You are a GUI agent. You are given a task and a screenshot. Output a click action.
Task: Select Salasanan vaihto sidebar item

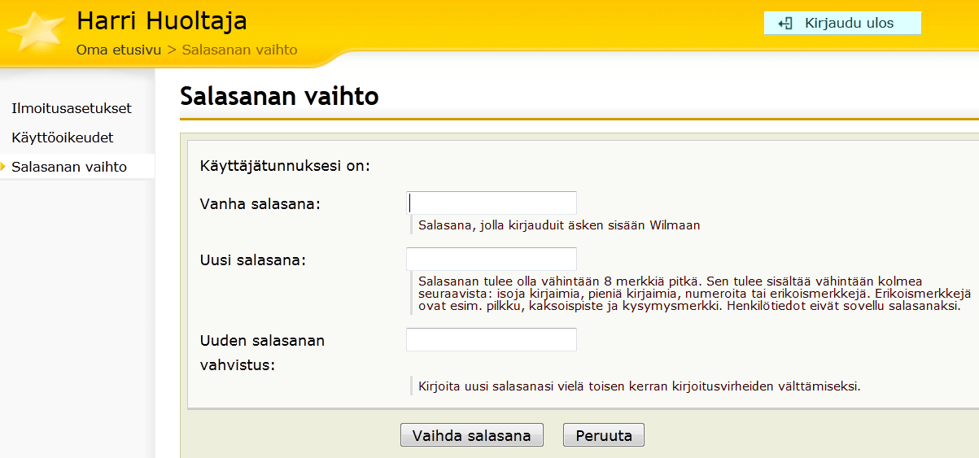(x=69, y=167)
